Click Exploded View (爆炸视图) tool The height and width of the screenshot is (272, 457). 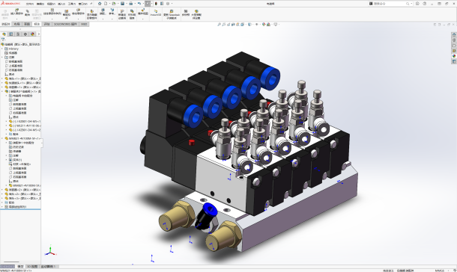pyautogui.click(x=143, y=12)
